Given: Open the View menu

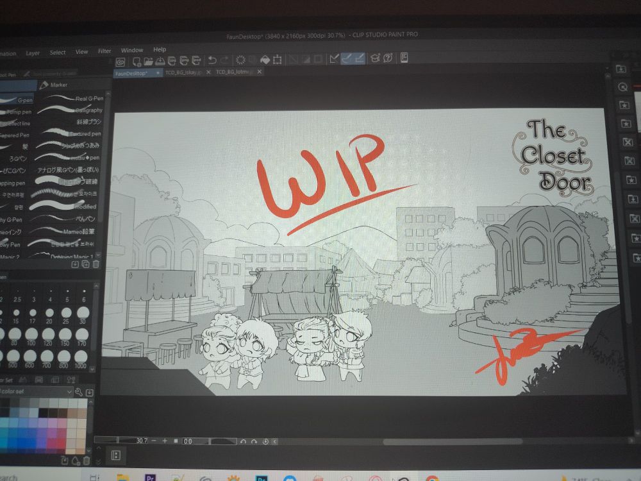Looking at the screenshot, I should (x=82, y=51).
